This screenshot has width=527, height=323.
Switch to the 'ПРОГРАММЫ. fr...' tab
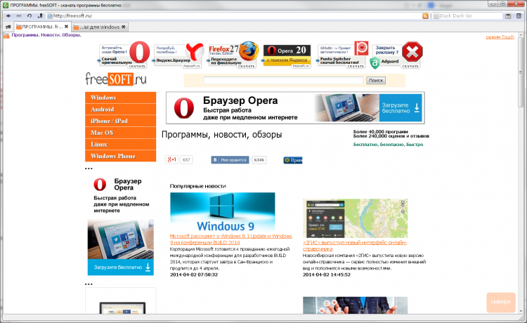(42, 27)
